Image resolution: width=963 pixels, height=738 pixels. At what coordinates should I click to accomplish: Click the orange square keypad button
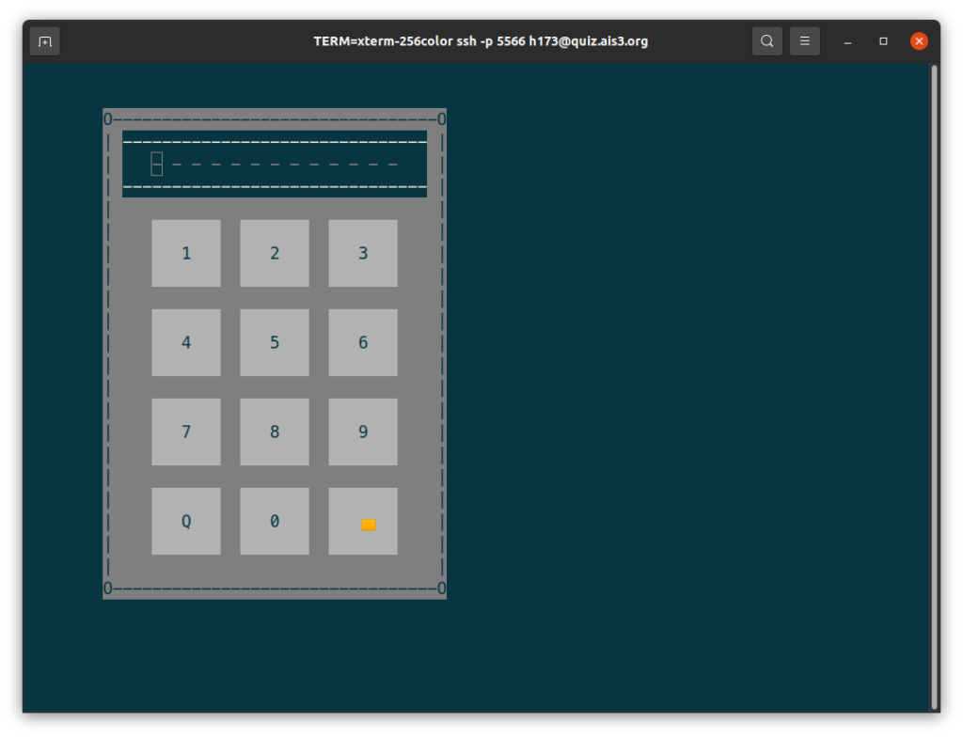[x=363, y=521]
